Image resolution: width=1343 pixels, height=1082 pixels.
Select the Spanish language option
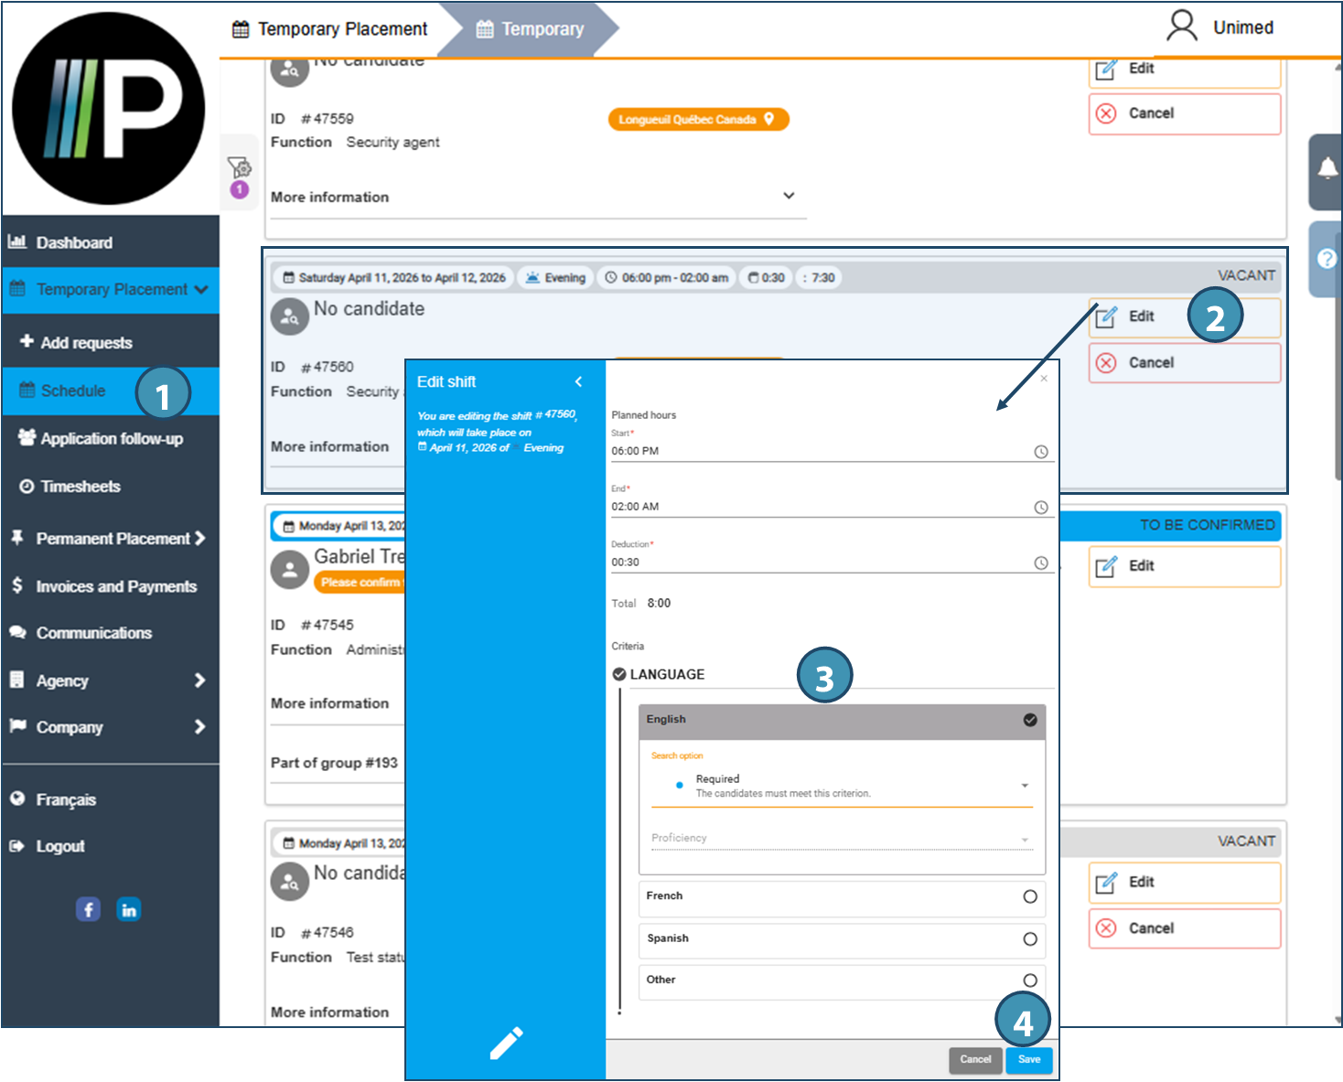tap(1030, 939)
